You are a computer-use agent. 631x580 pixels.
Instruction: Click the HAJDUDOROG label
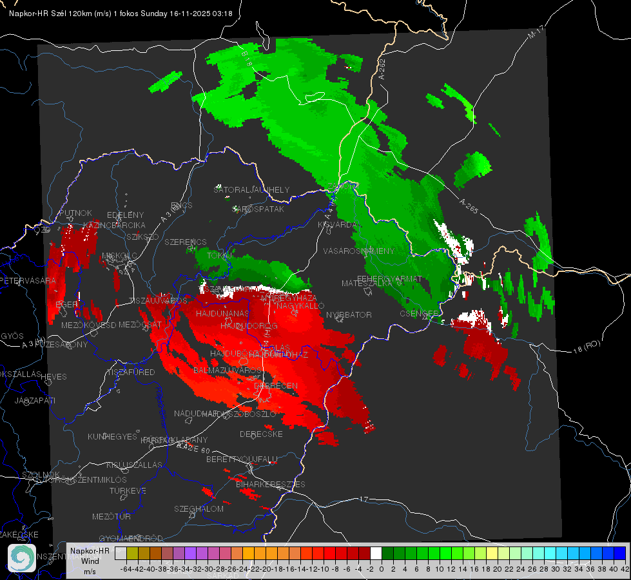[x=249, y=325]
